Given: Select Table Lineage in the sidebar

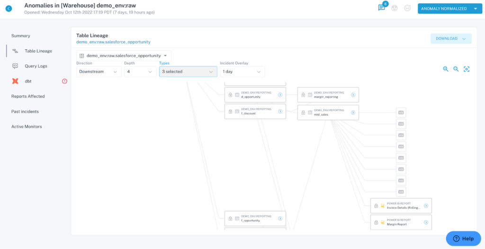Looking at the screenshot, I should pos(38,51).
